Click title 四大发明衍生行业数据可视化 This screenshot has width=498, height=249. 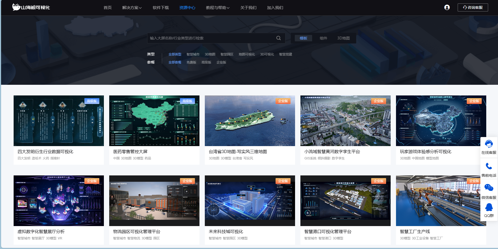[x=45, y=152]
